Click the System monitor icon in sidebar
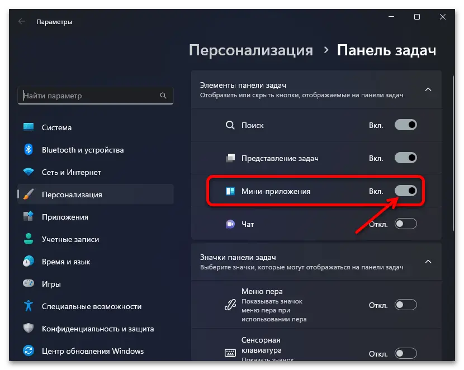Image resolution: width=464 pixels, height=370 pixels. tap(29, 127)
